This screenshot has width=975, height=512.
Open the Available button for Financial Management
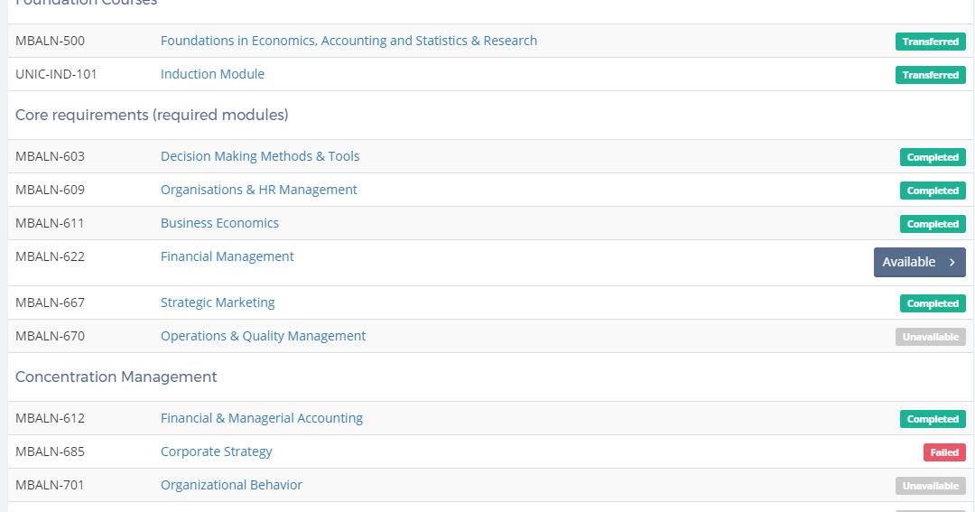click(920, 263)
